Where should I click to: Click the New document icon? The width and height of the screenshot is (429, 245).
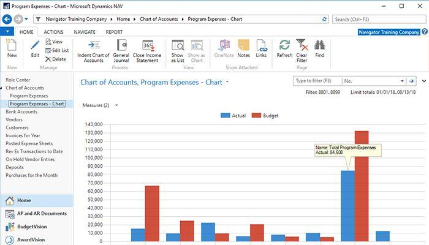tap(12, 45)
